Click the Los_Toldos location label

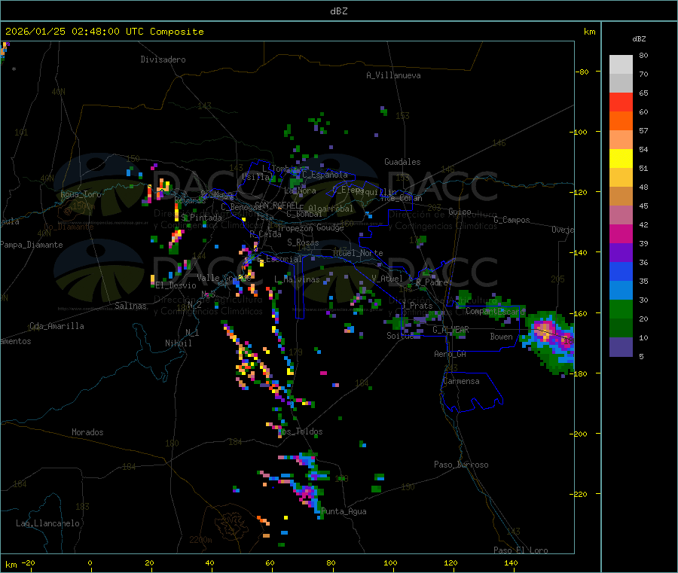coord(300,431)
